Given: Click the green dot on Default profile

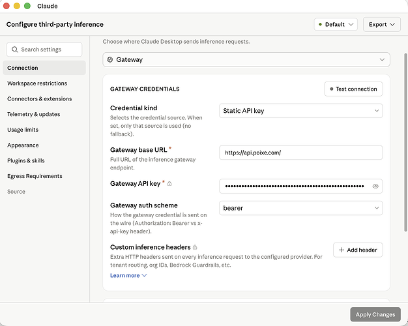Looking at the screenshot, I should (x=320, y=24).
